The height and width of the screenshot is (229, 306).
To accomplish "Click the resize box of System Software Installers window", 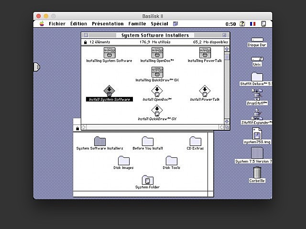I will [x=227, y=127].
